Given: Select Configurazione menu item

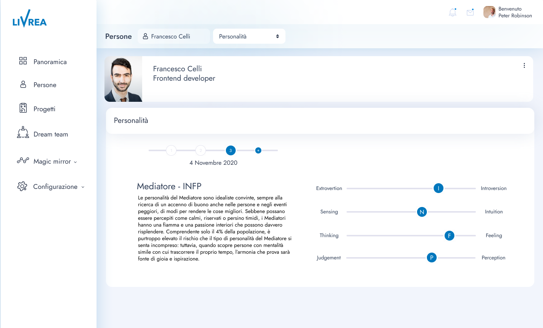Looking at the screenshot, I should point(55,187).
